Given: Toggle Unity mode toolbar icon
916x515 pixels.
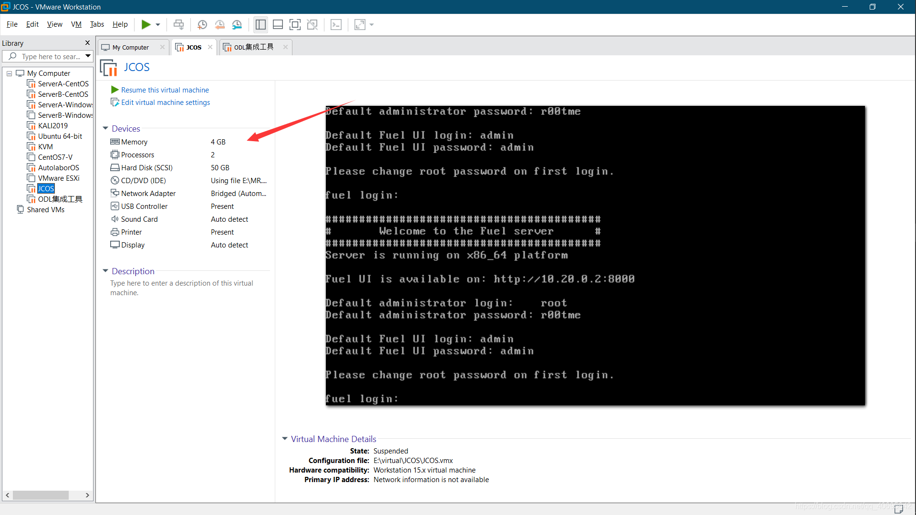Looking at the screenshot, I should [x=312, y=24].
